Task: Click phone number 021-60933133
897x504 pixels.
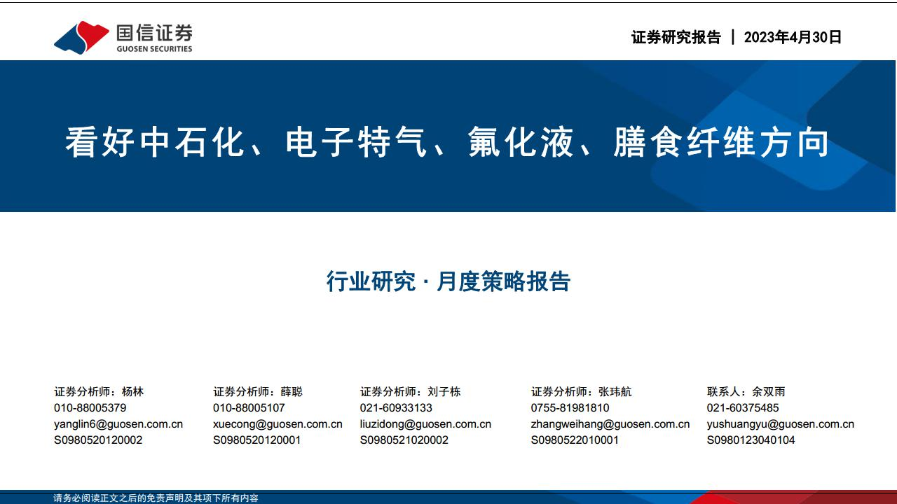Action: [396, 408]
